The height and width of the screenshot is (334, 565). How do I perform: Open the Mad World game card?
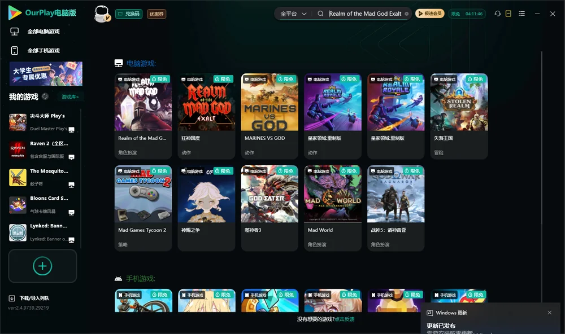pos(333,208)
